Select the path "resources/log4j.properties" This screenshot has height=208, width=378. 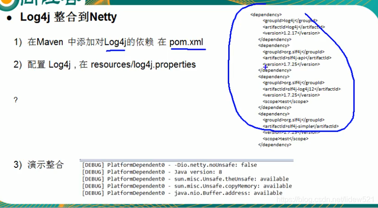tap(143, 65)
